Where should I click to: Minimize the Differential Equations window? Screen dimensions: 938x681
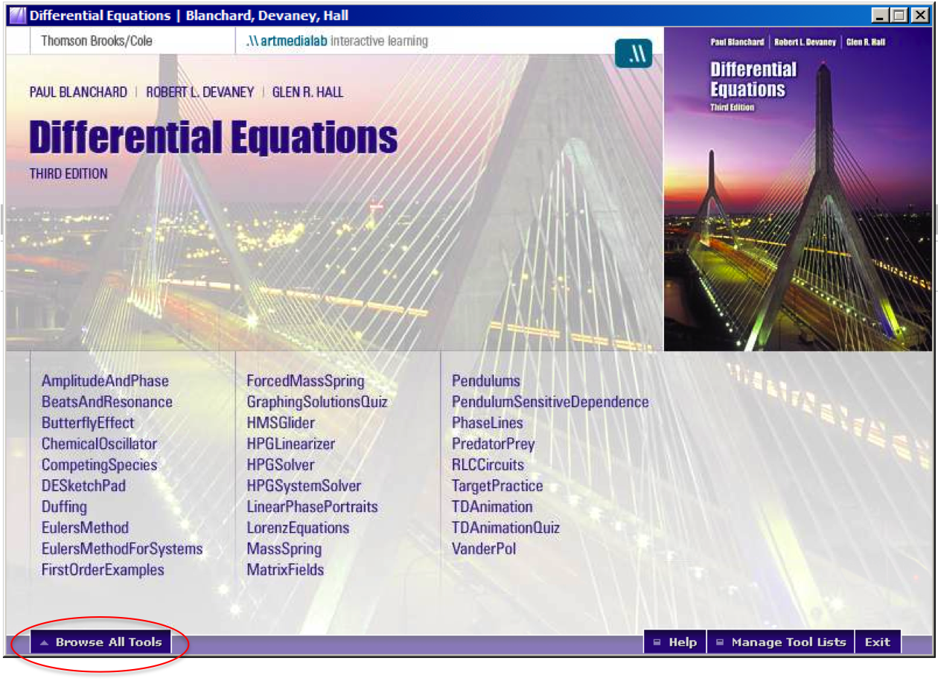click(x=881, y=15)
